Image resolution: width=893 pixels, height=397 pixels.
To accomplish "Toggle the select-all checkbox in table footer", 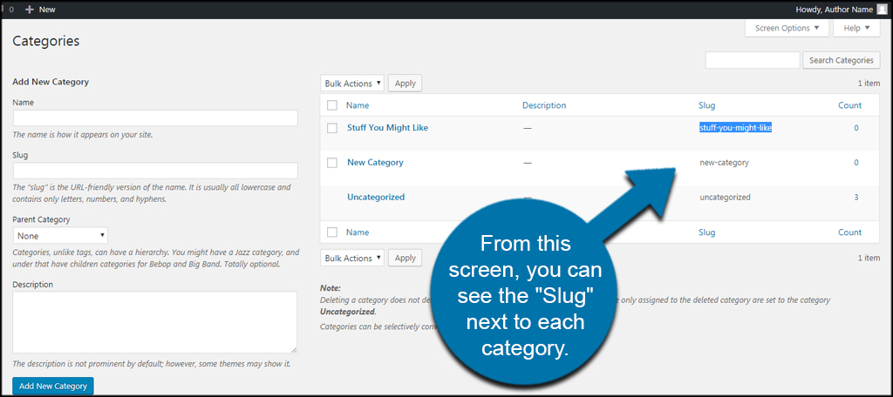I will (x=331, y=232).
